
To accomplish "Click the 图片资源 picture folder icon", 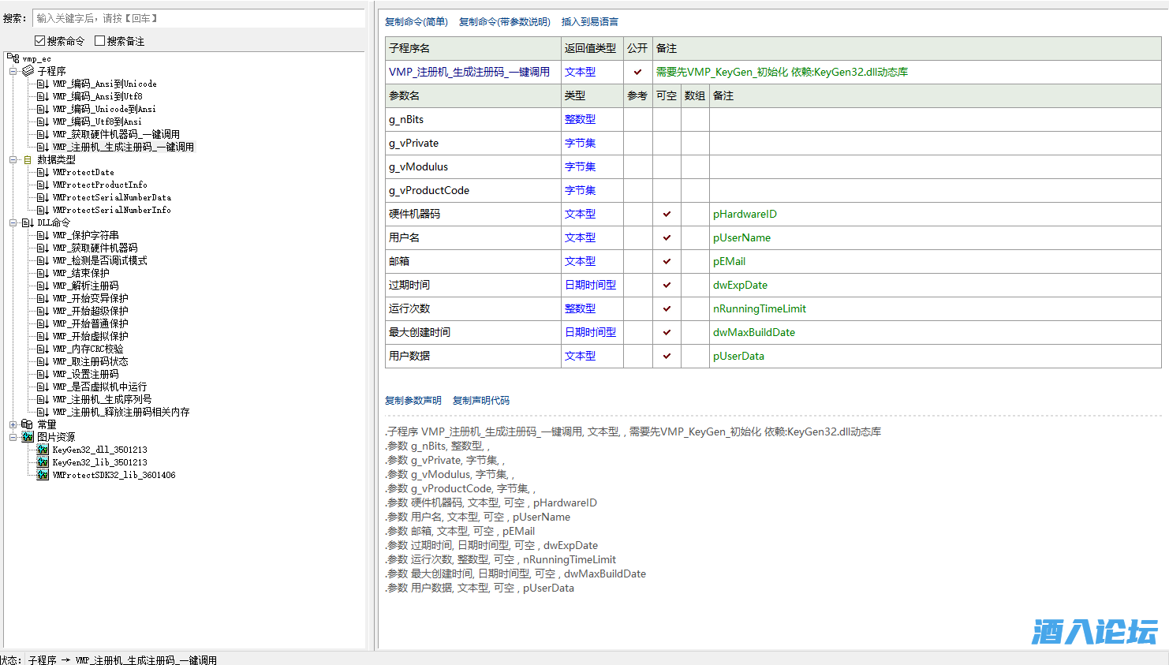I will pos(28,437).
